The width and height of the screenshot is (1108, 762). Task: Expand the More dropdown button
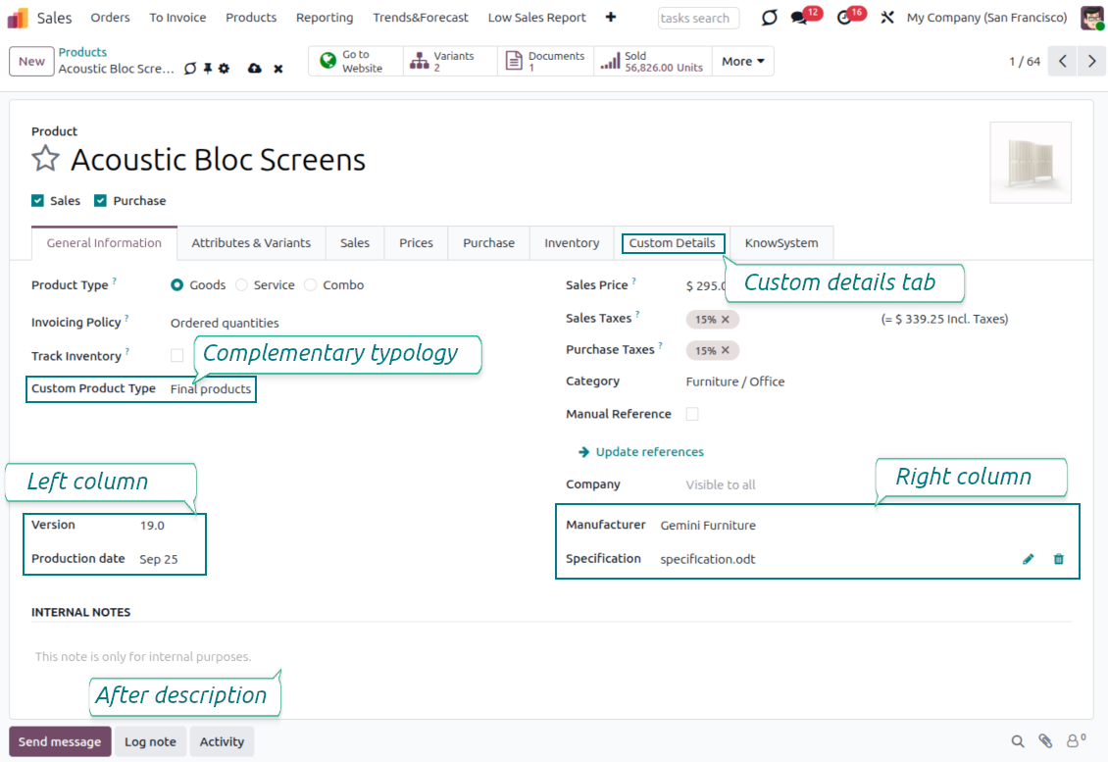[742, 61]
